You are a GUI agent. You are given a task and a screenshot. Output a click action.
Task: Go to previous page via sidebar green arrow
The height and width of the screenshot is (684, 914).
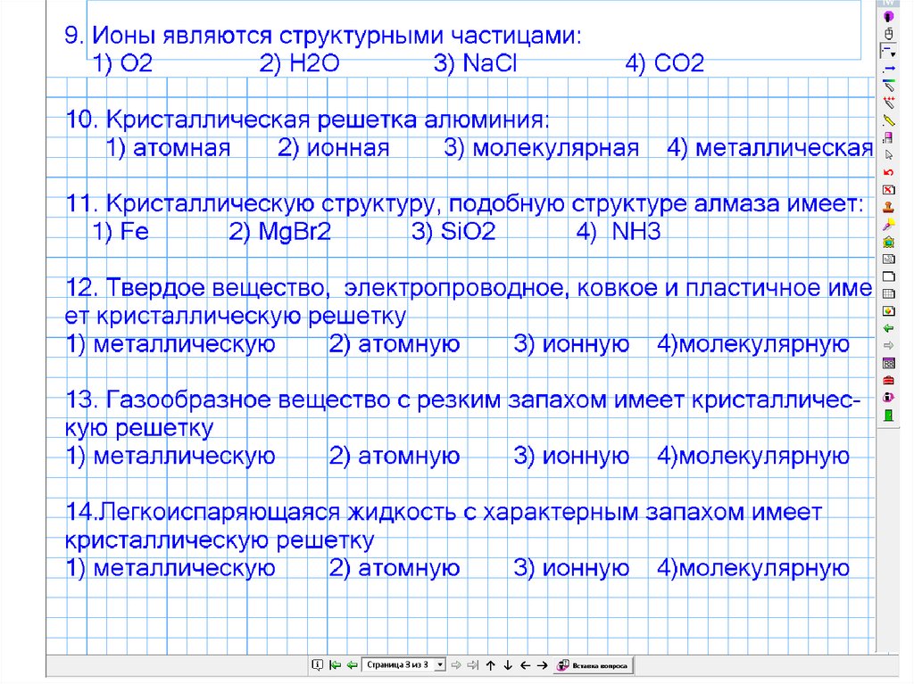point(888,328)
